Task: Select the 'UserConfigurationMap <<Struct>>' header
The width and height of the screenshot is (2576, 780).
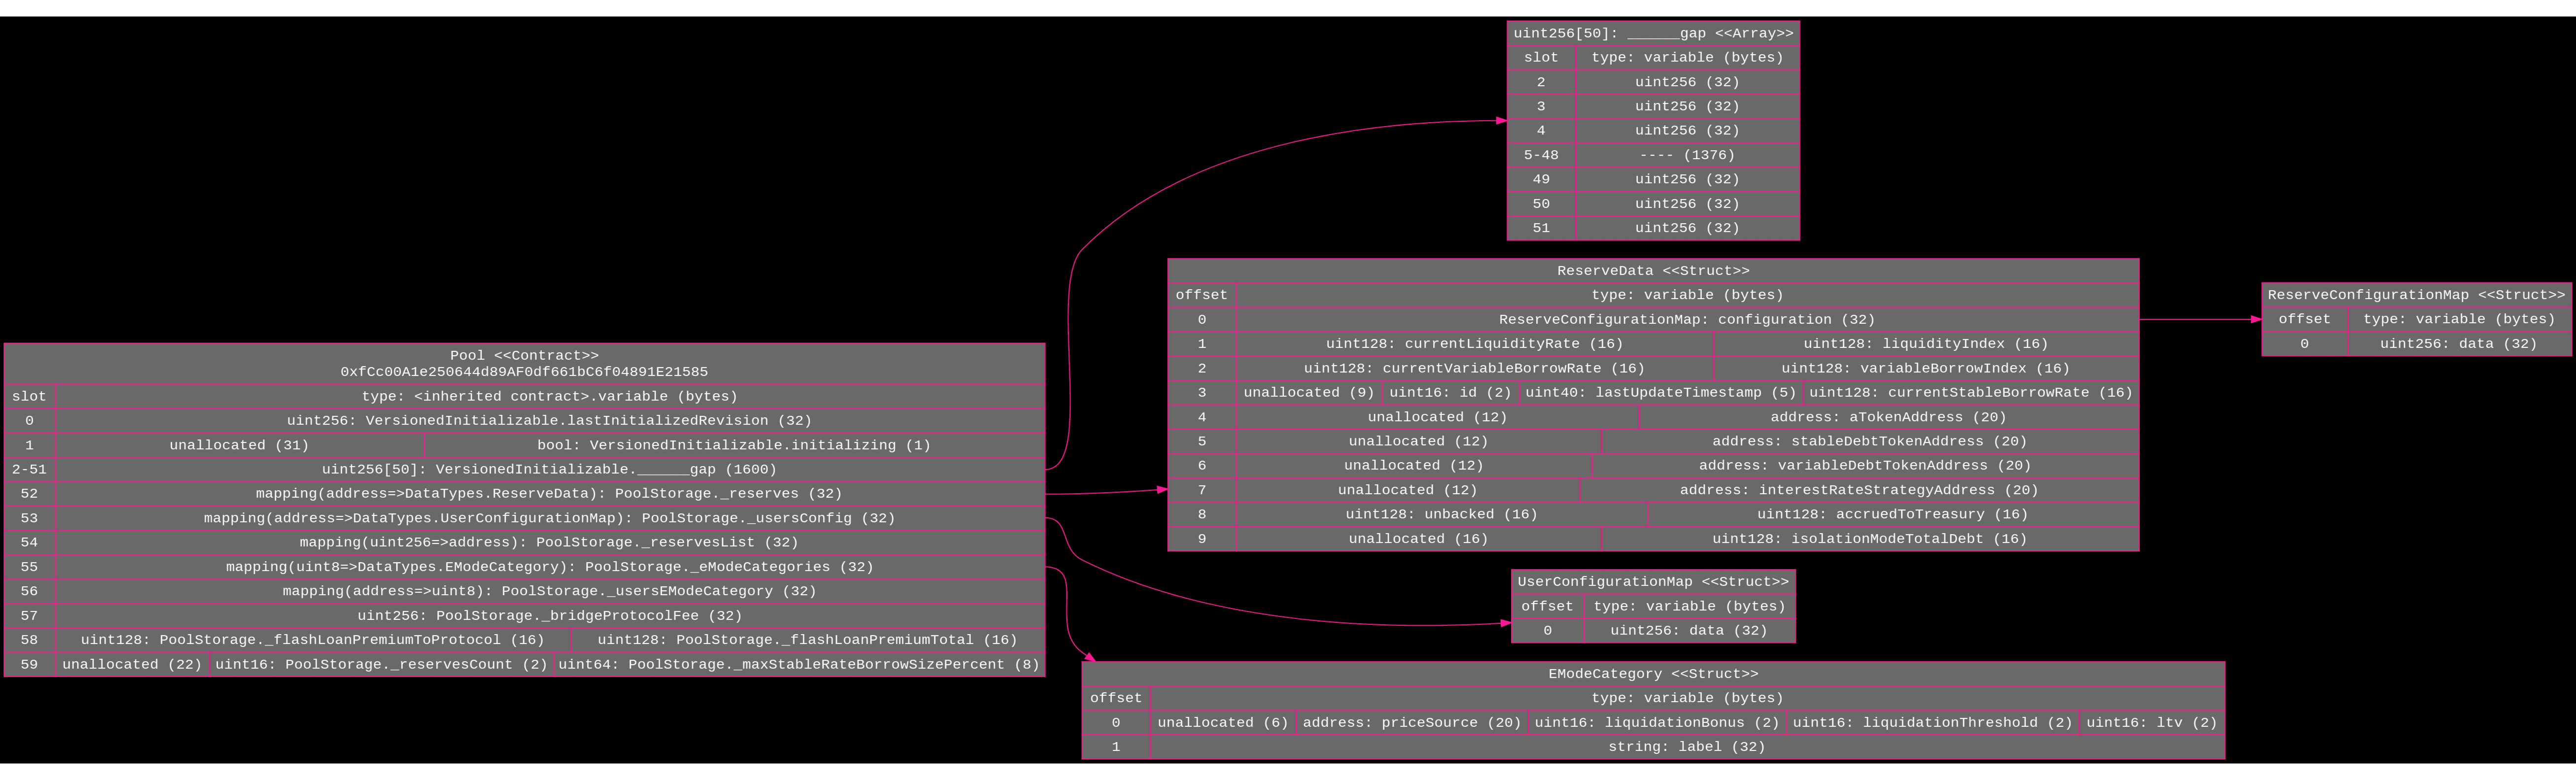Action: [x=1653, y=582]
